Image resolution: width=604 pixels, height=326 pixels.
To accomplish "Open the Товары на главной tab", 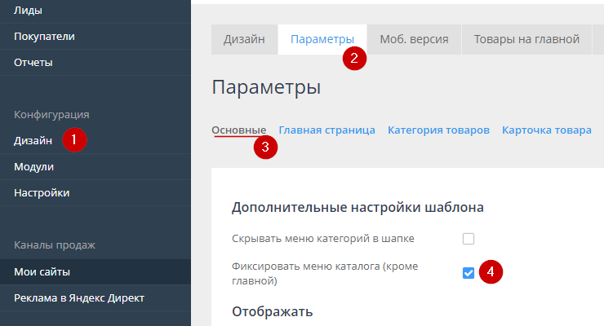I will (526, 39).
